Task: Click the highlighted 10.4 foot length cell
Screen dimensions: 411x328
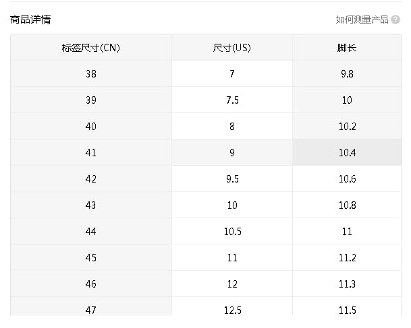Action: click(347, 153)
